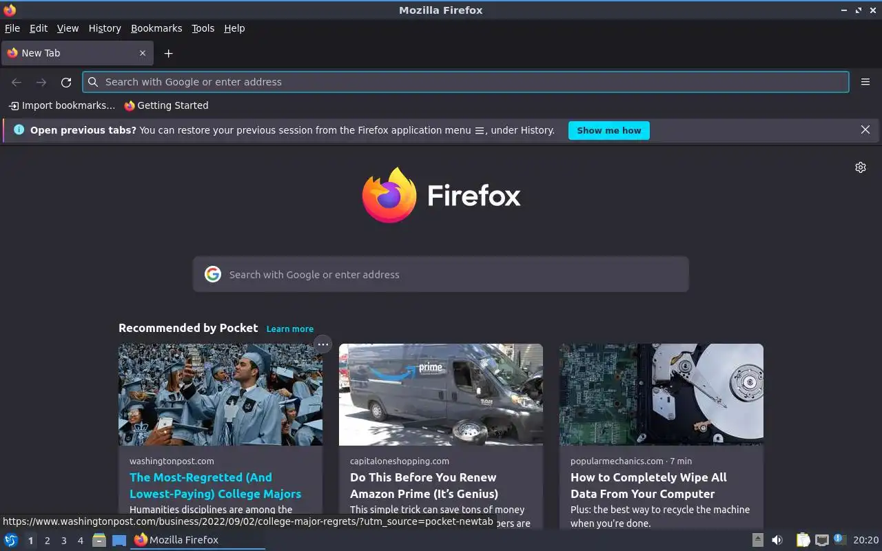
Task: Switch to virtual desktop 2
Action: pos(47,541)
